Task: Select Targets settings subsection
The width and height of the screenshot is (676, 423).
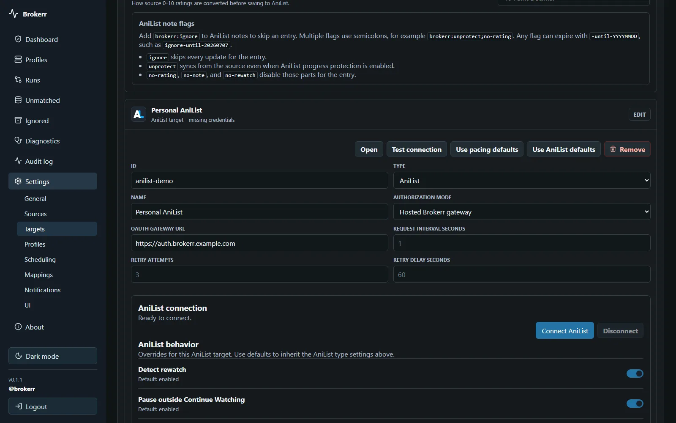Action: click(57, 229)
